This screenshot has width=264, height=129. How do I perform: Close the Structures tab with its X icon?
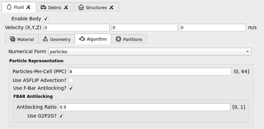tap(111, 7)
